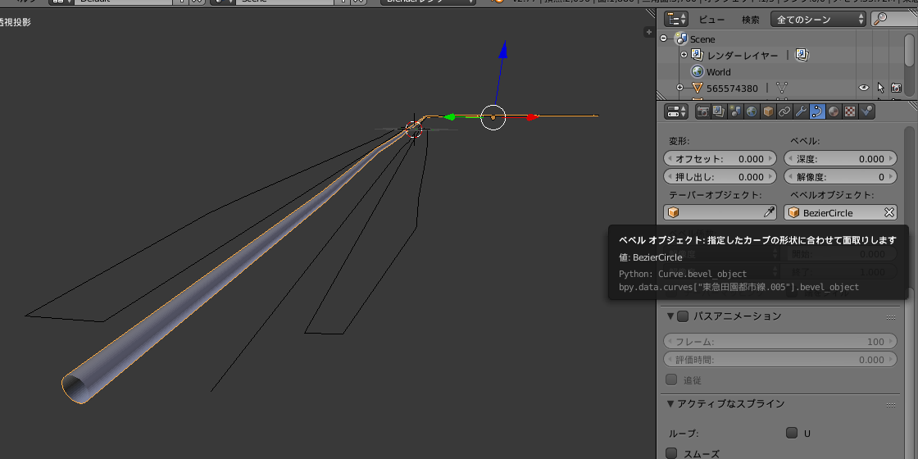Viewport: 918px width, 459px height.
Task: Collapse the パスアニメーション panel triangle
Action: (x=670, y=316)
